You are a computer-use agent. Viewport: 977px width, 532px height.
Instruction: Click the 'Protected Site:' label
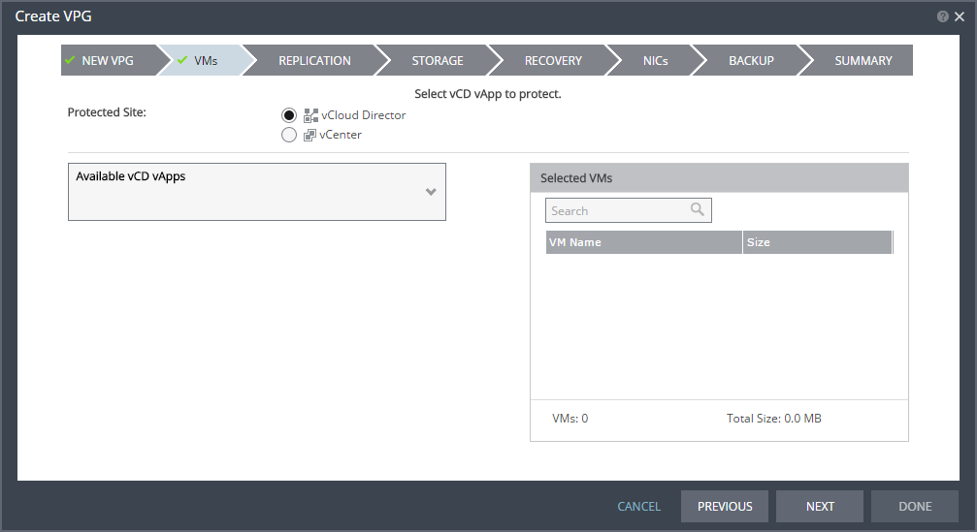coord(107,112)
